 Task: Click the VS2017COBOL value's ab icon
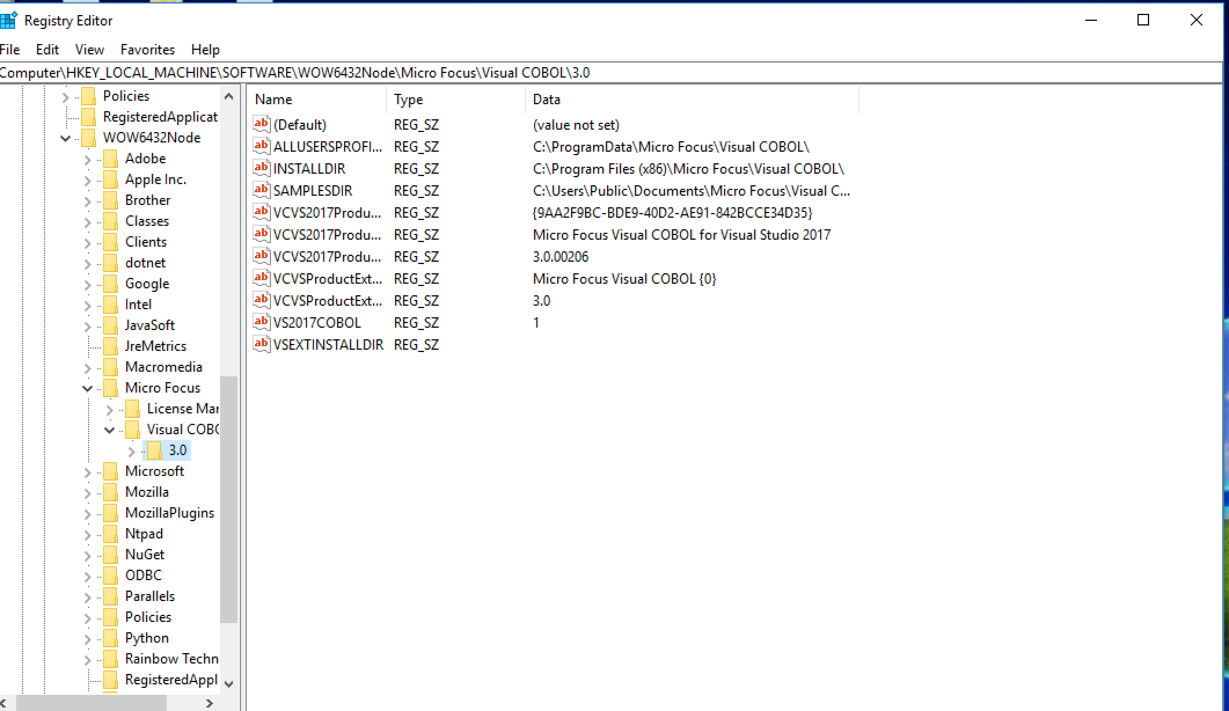click(262, 322)
